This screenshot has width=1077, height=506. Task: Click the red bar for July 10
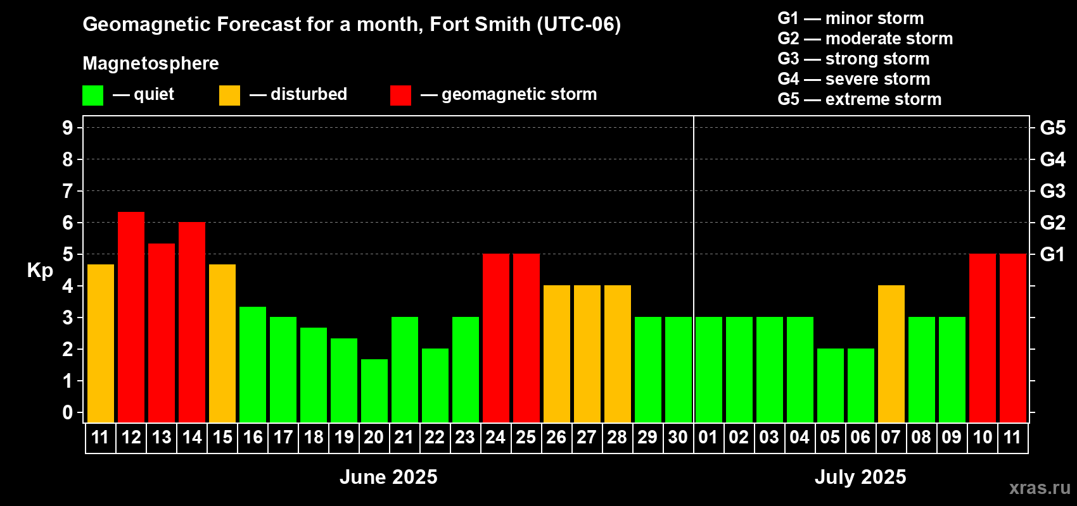(983, 338)
